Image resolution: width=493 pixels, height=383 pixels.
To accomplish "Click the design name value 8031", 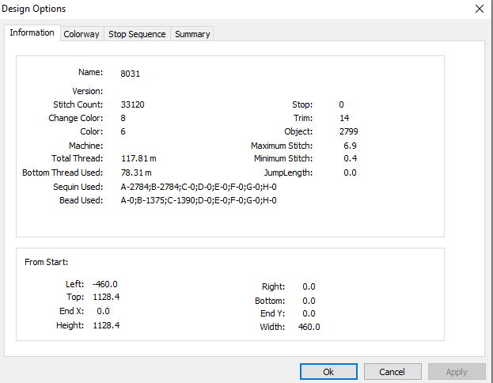I will pyautogui.click(x=130, y=74).
